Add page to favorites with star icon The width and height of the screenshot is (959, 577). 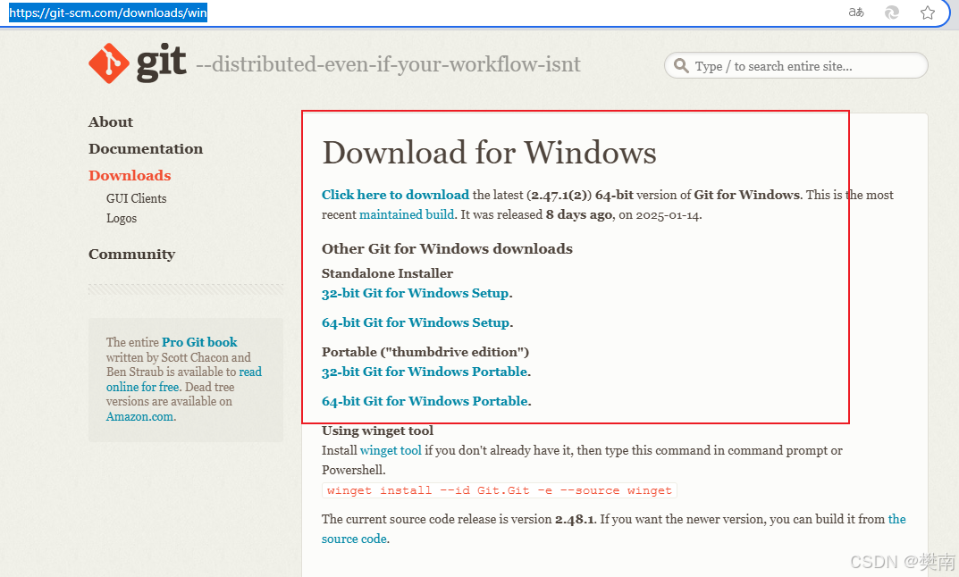tap(927, 13)
